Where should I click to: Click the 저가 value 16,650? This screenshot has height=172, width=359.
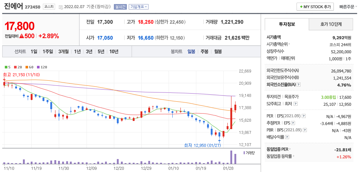click(146, 38)
